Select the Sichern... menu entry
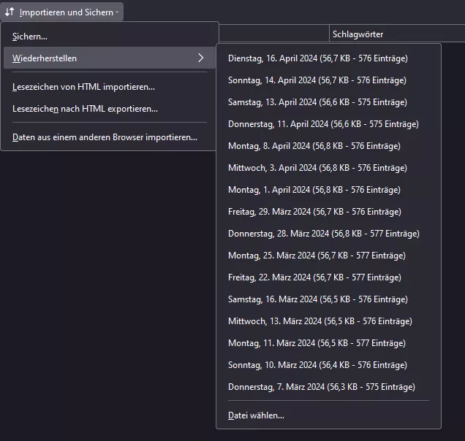 [30, 37]
